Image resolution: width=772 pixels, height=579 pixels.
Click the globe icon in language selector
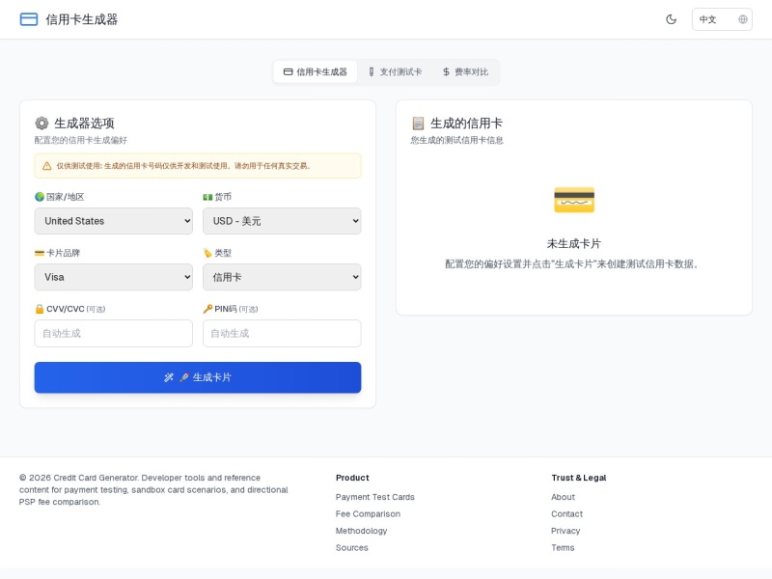click(x=742, y=19)
